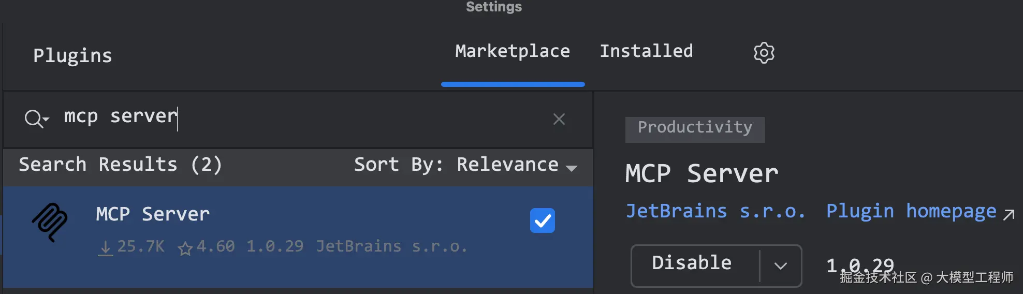Switch to the Installed tab
This screenshot has height=294, width=1023.
point(646,51)
